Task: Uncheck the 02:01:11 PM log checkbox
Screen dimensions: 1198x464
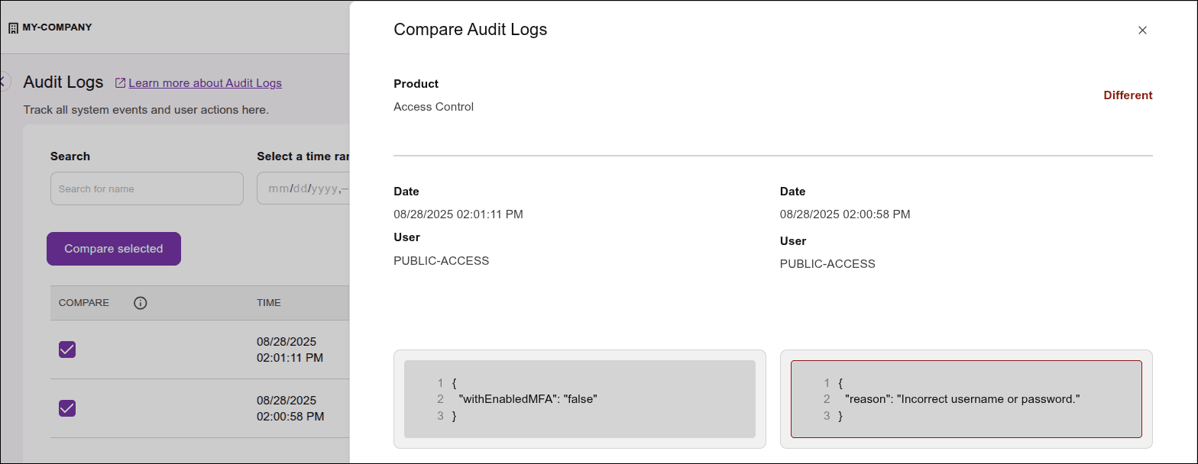Action: (67, 350)
